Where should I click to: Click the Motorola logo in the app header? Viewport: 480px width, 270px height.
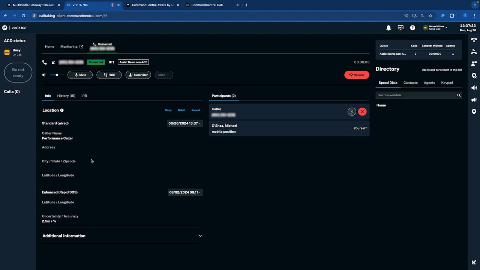click(4, 28)
